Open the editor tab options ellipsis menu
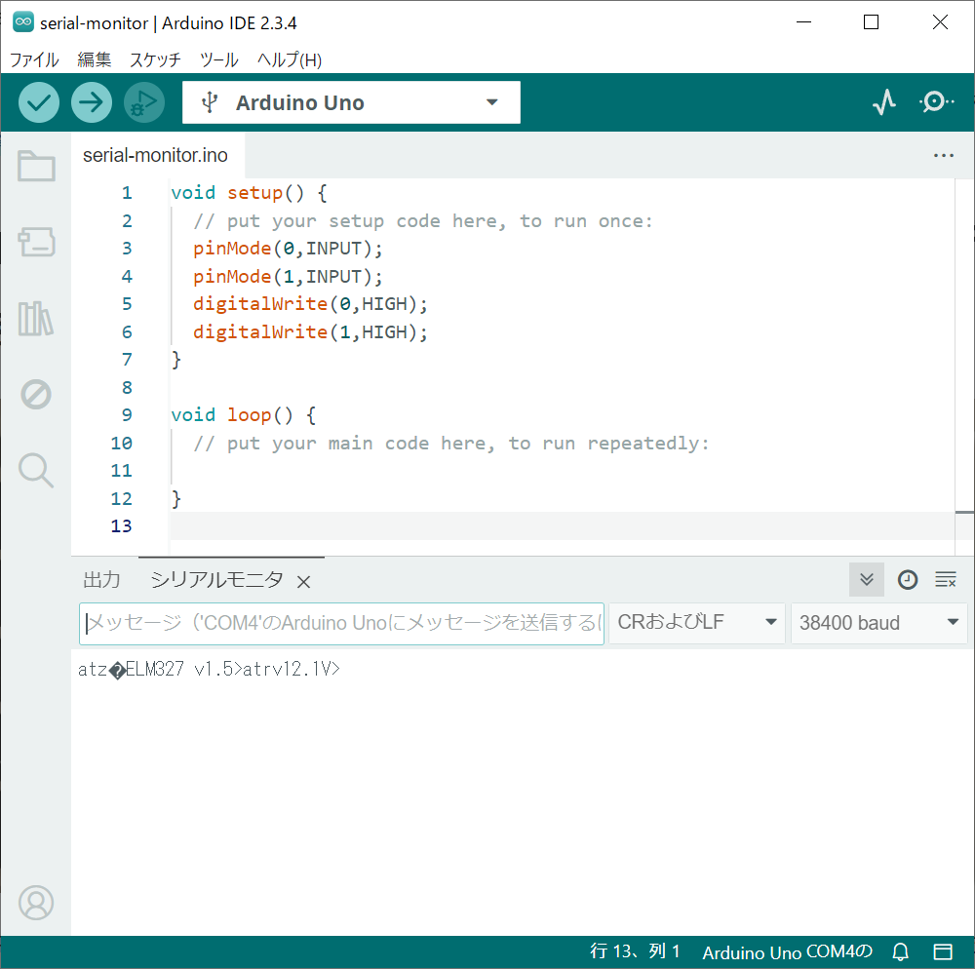Image resolution: width=975 pixels, height=969 pixels. [943, 155]
